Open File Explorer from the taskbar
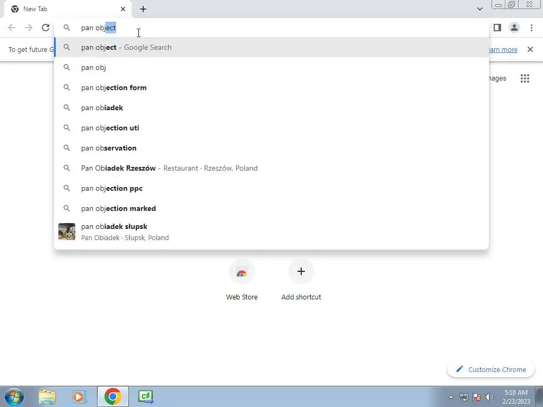This screenshot has width=543, height=407. pos(47,396)
